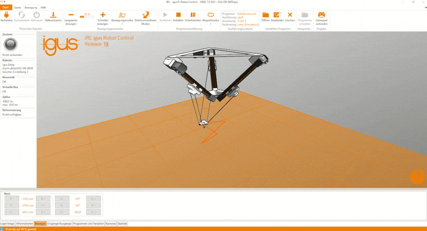Image resolution: width=427 pixels, height=231 pixels.
Task: Select the Eingänge/Ausgänge bottom tab
Action: 60,224
